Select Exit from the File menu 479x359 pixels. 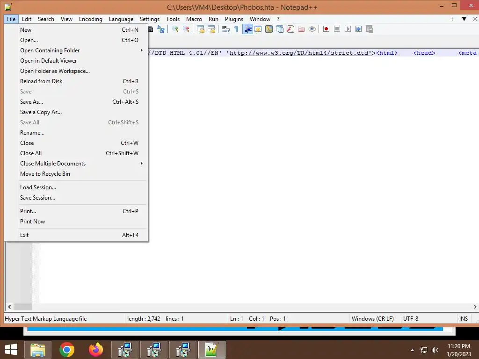pyautogui.click(x=80, y=235)
